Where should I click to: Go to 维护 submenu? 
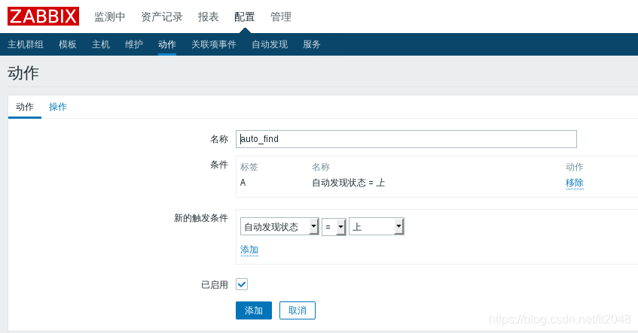coord(134,44)
